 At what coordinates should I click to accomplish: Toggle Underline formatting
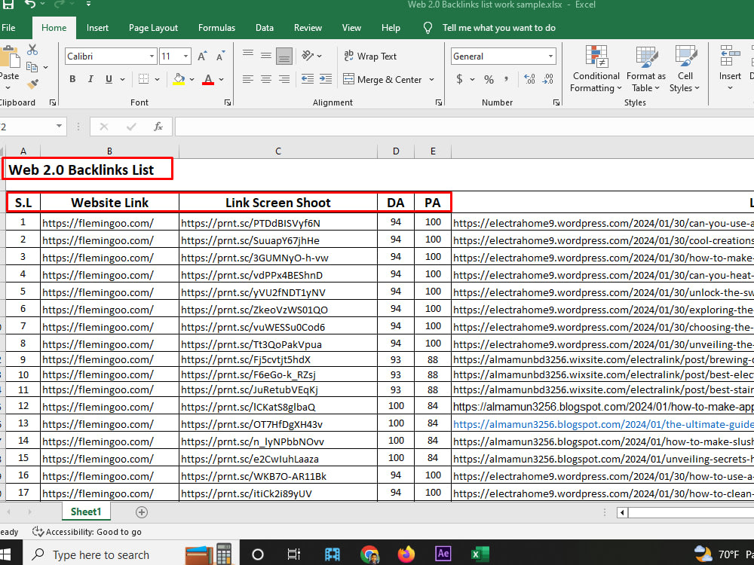click(109, 79)
